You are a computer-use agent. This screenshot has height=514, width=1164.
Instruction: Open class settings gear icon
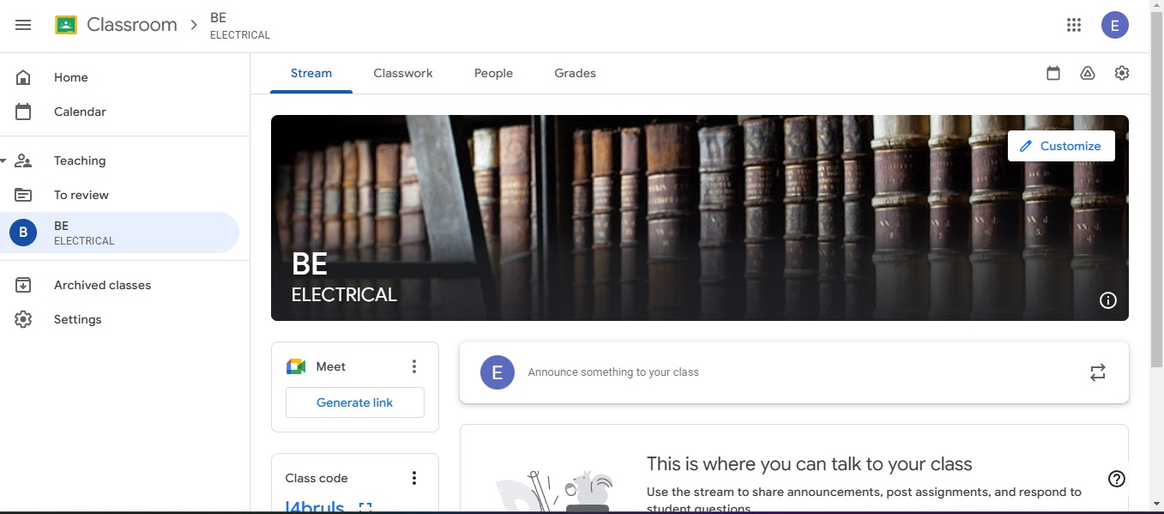[x=1122, y=73]
